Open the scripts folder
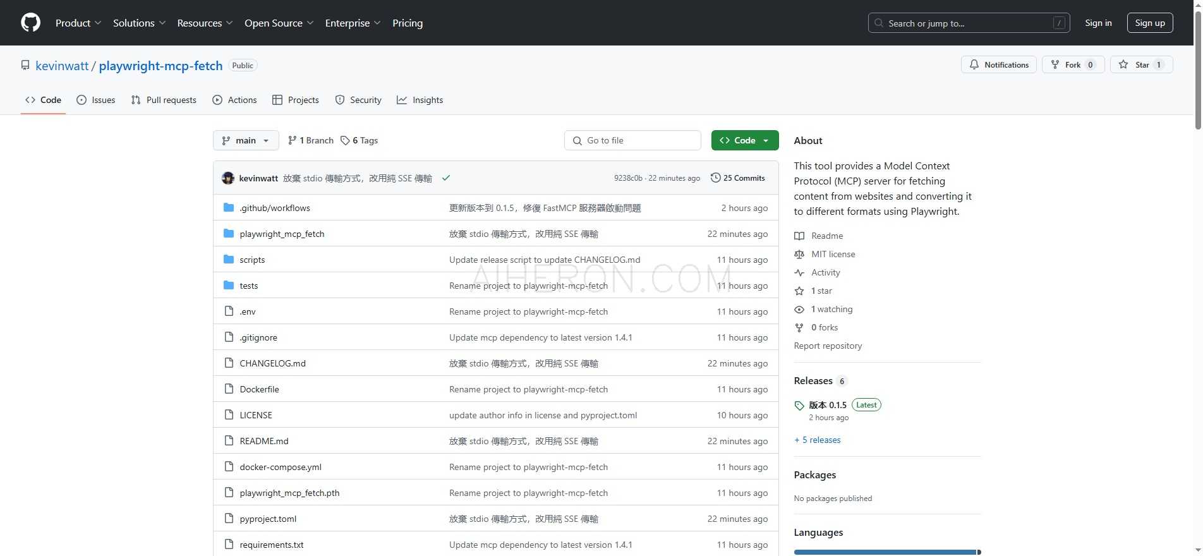Viewport: 1203px width, 556px height. coord(252,260)
